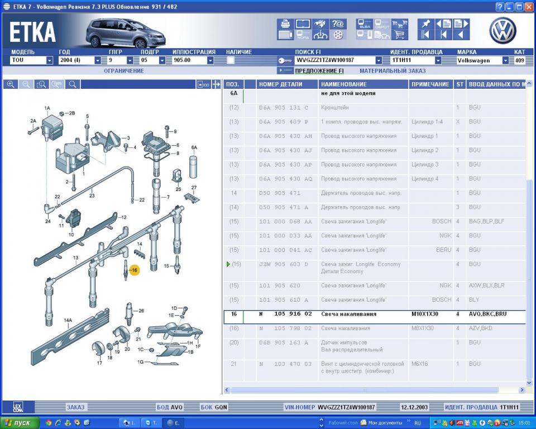Click the БОК GON status field
The width and height of the screenshot is (536, 429).
(214, 407)
